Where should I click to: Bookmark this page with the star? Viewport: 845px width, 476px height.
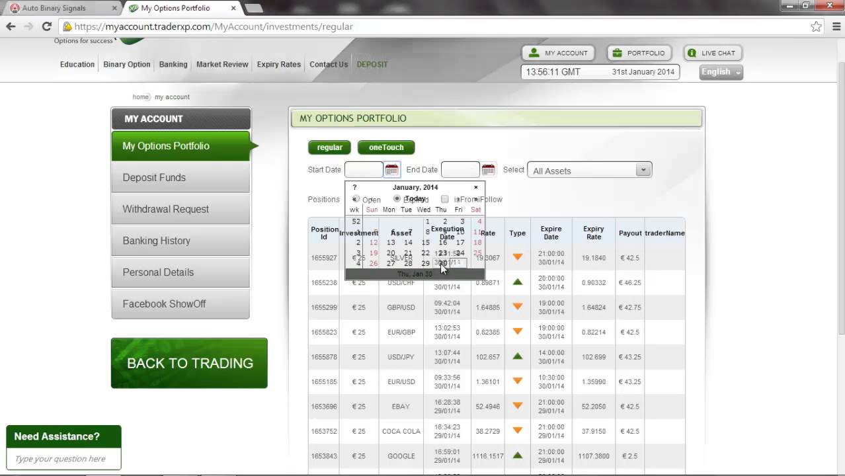point(816,26)
